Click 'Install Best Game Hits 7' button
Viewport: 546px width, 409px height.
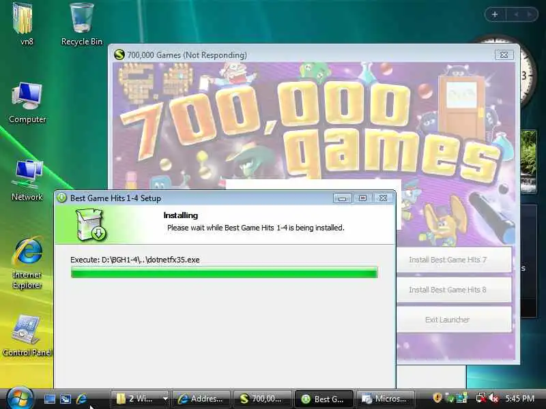[453, 260]
